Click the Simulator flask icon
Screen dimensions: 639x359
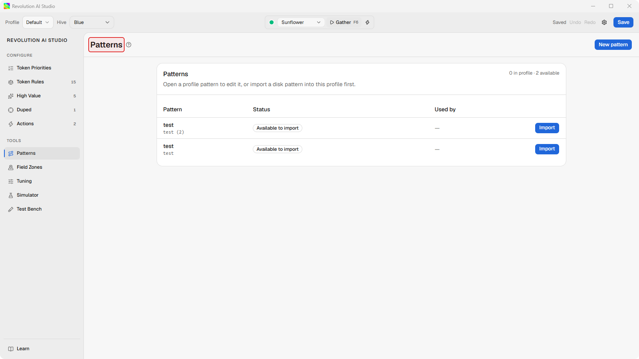(x=11, y=195)
